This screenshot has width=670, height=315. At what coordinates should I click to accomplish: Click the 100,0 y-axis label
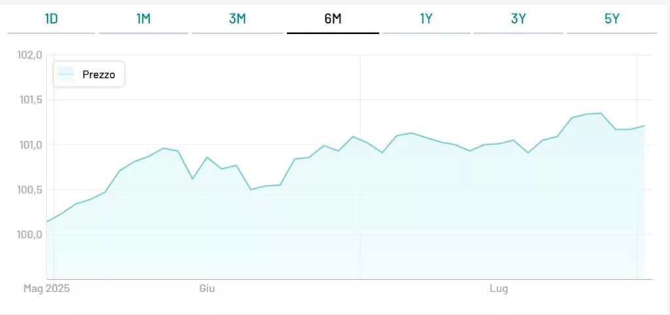tap(29, 234)
